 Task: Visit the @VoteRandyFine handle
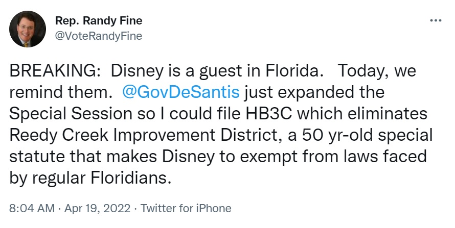coord(98,36)
